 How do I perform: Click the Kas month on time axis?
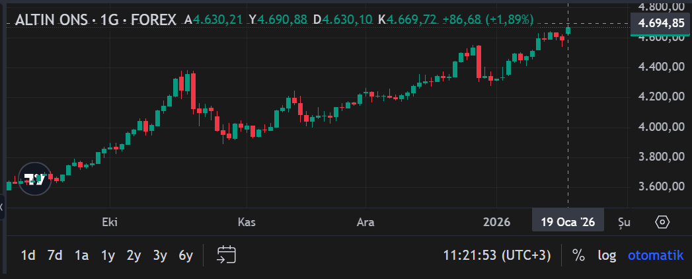pyautogui.click(x=247, y=222)
